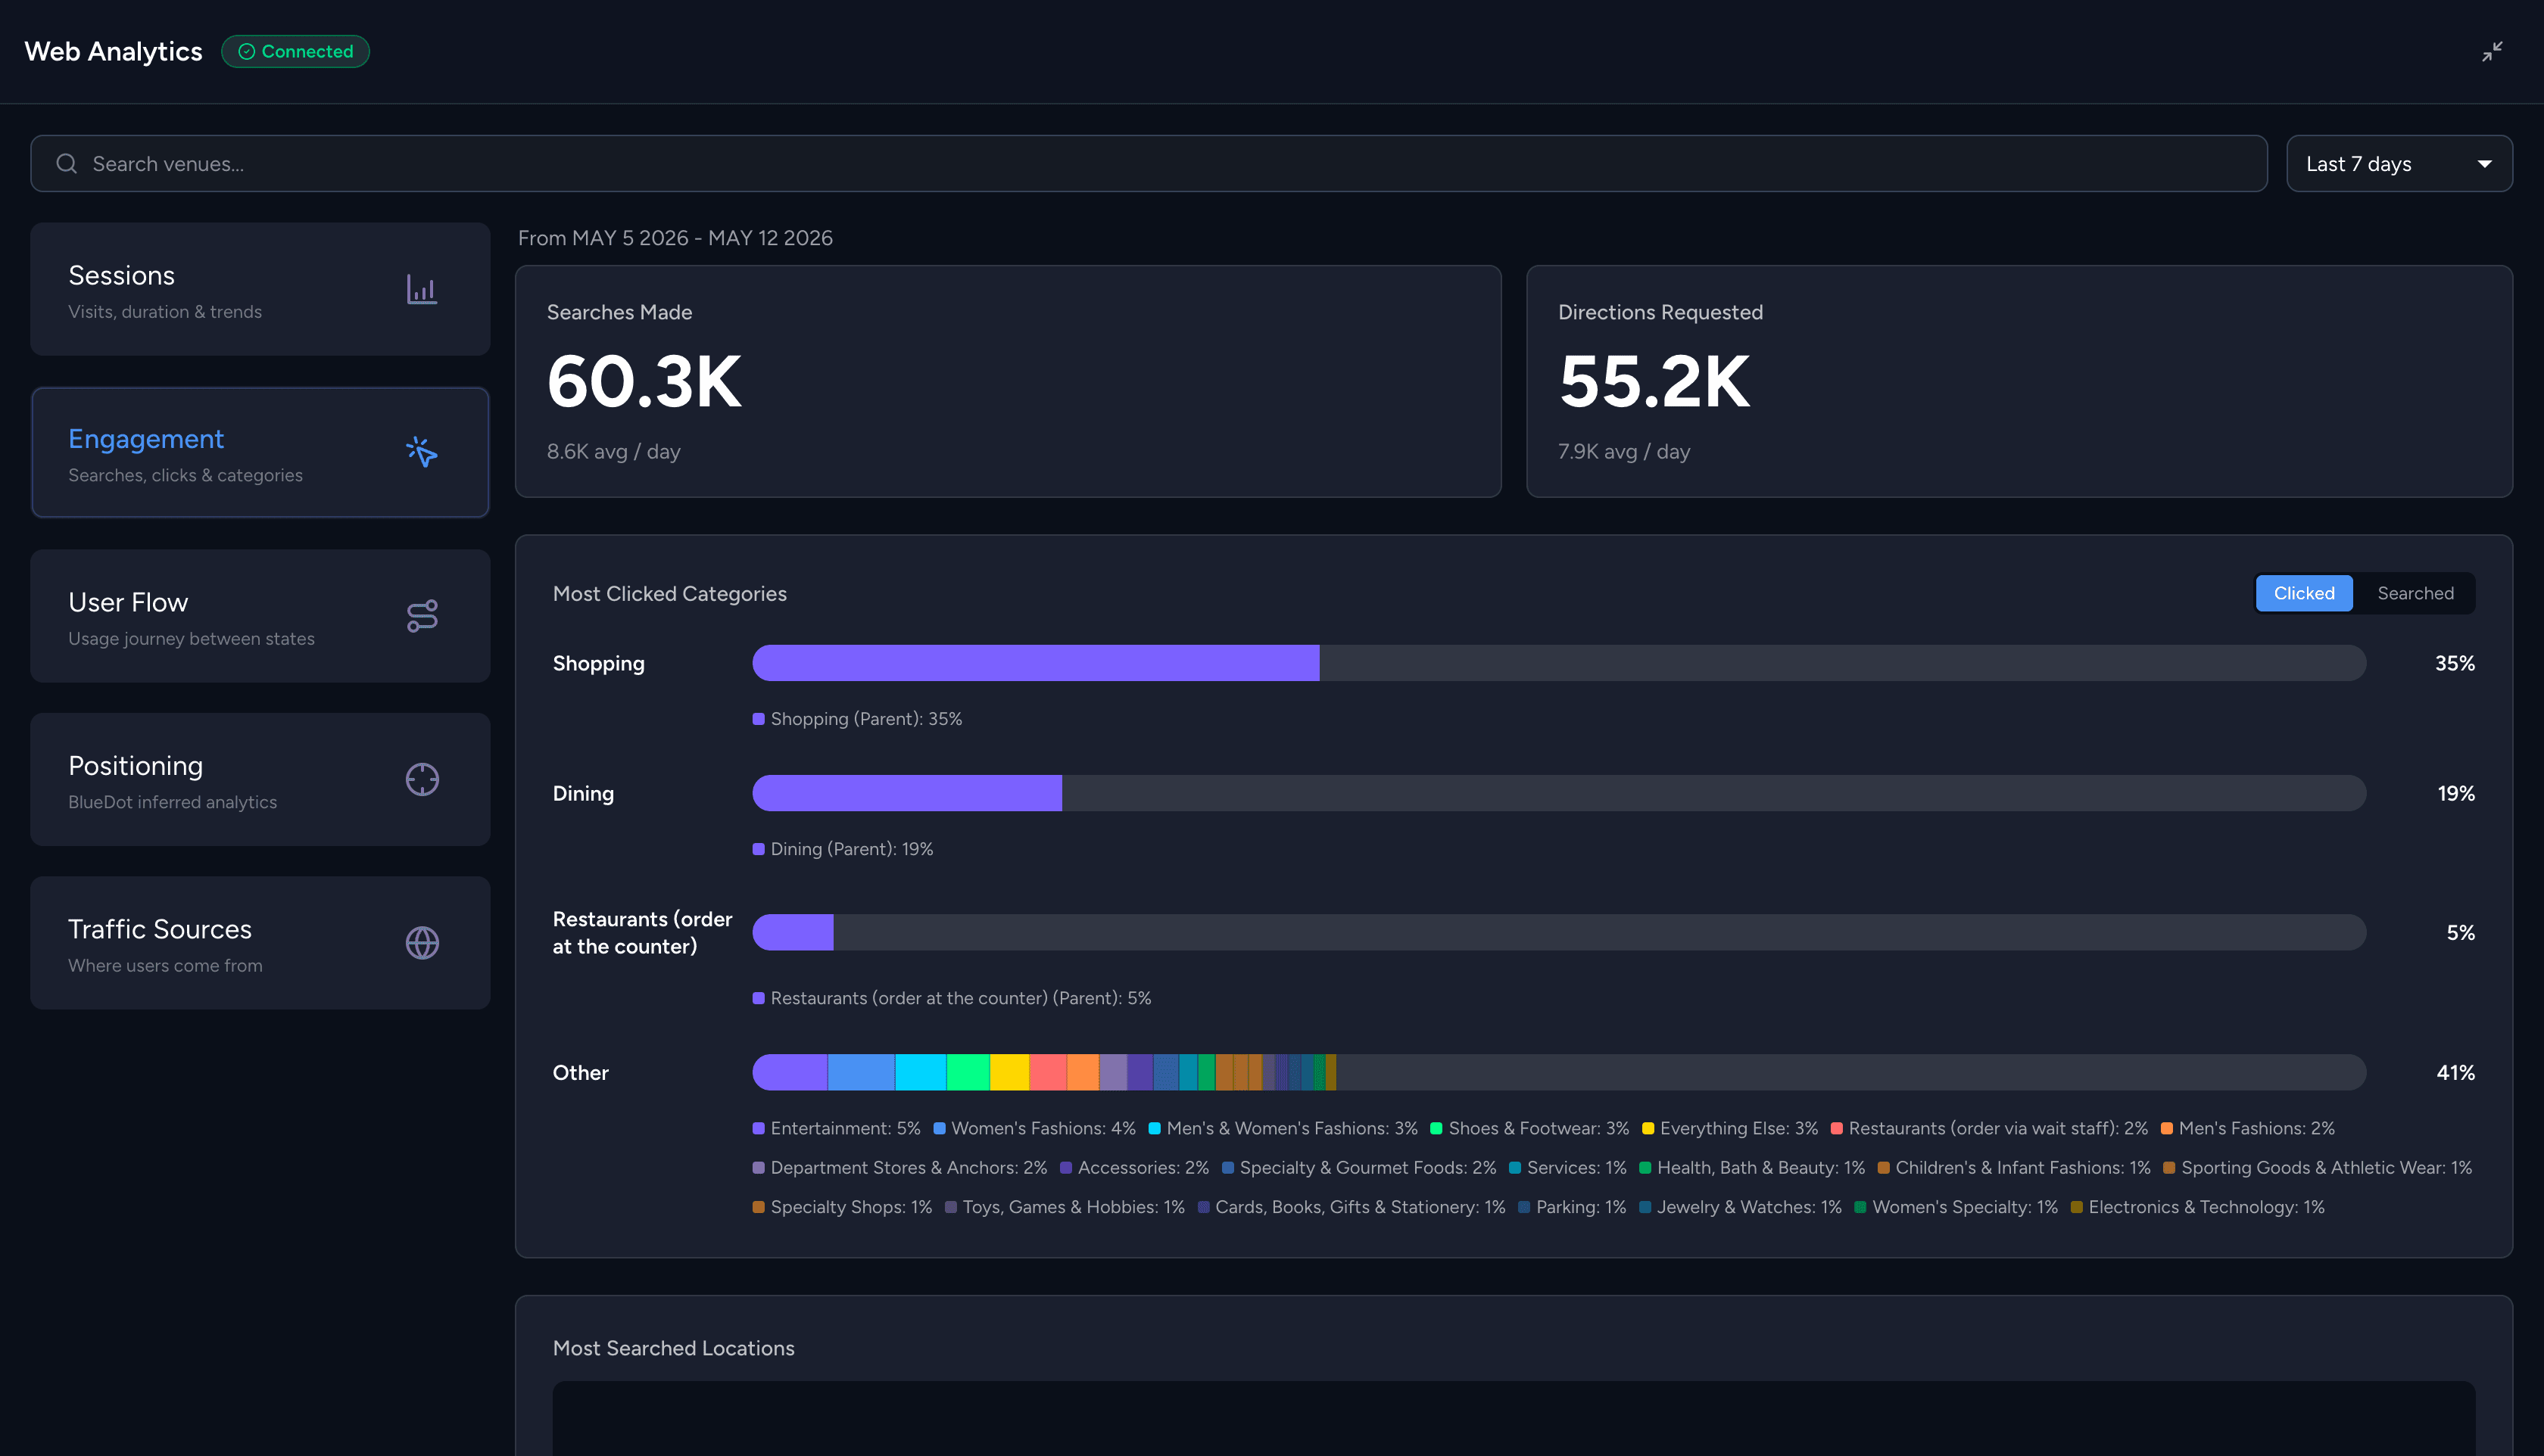Click the Other stacked category bar
Screen dimensions: 2544x1456
tap(1559, 1072)
